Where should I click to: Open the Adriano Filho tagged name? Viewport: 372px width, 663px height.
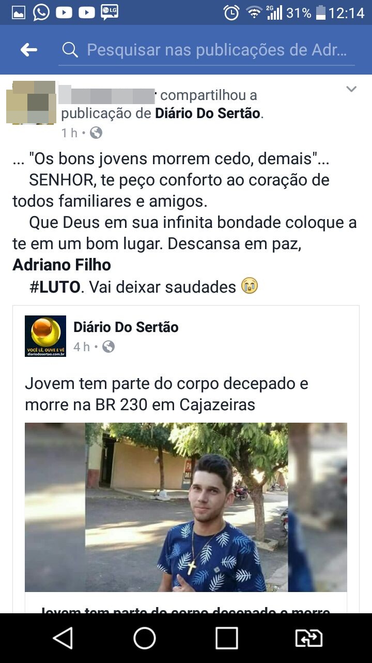[x=61, y=265]
